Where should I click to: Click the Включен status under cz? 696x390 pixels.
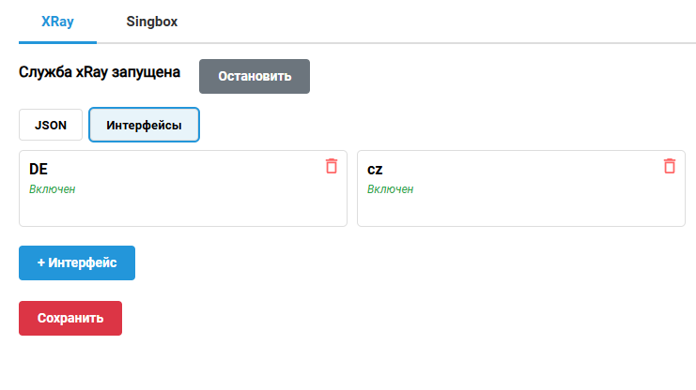point(390,189)
